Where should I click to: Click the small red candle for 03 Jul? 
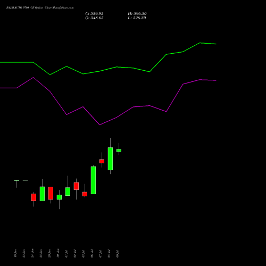point(85,194)
